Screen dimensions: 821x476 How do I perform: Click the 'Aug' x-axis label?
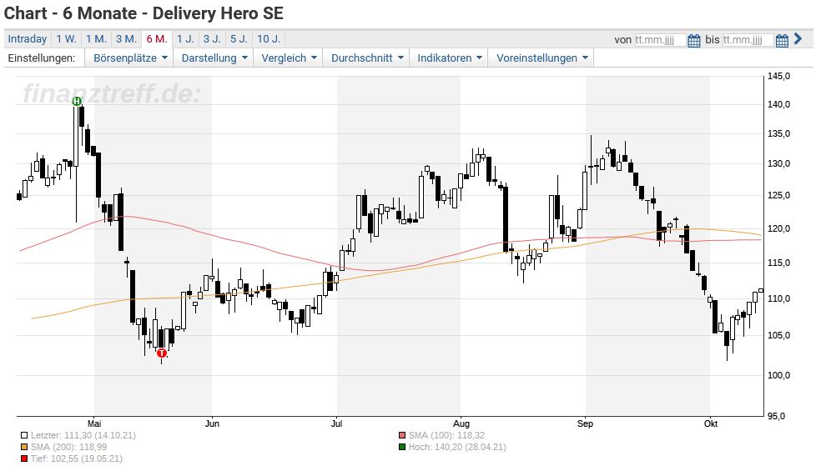click(x=461, y=423)
